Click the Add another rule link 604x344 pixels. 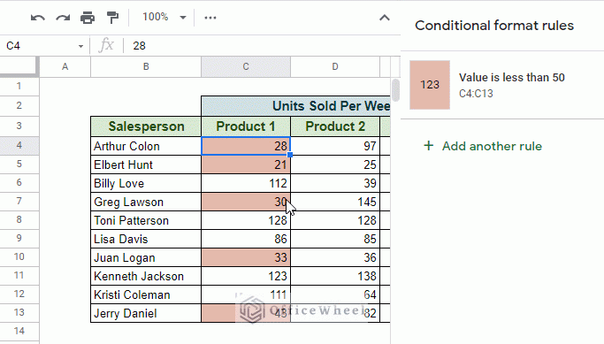point(492,146)
